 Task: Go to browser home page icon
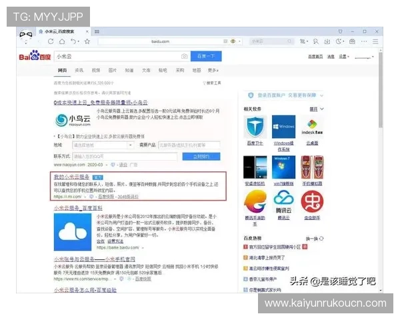(62, 41)
